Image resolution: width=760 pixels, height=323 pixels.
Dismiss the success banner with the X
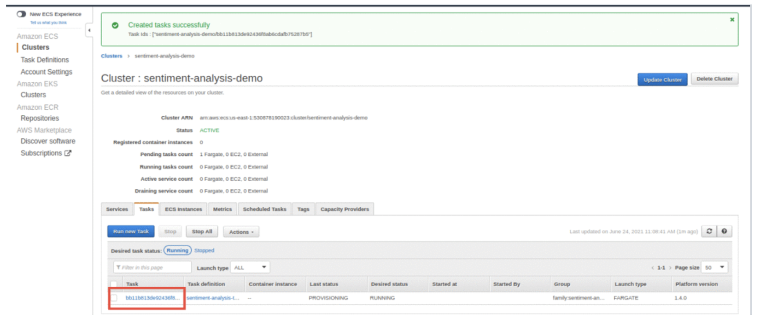(732, 20)
